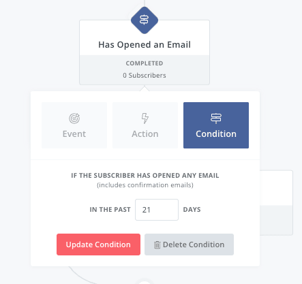Open the Has Opened an Email node title
This screenshot has width=302, height=284.
coord(145,45)
